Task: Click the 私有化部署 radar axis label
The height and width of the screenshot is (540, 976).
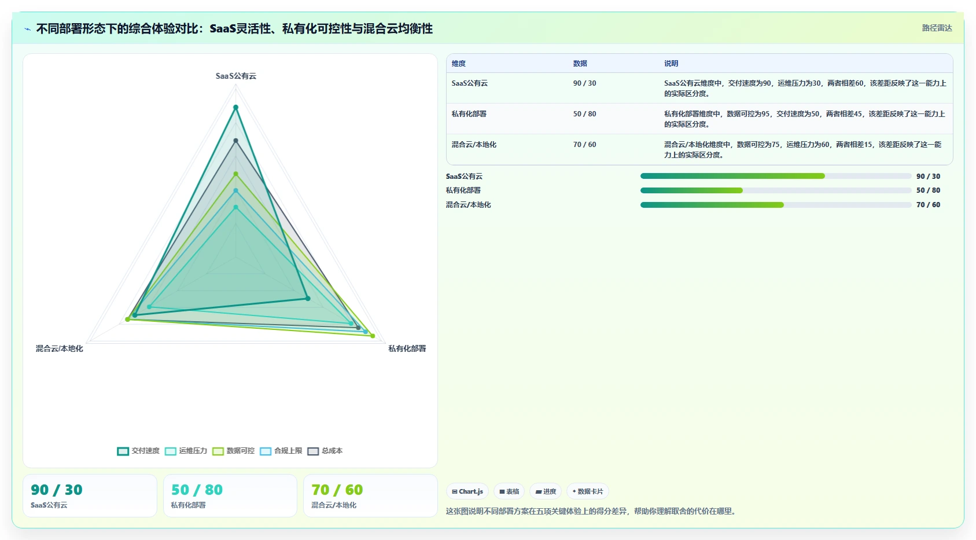Action: tap(407, 348)
